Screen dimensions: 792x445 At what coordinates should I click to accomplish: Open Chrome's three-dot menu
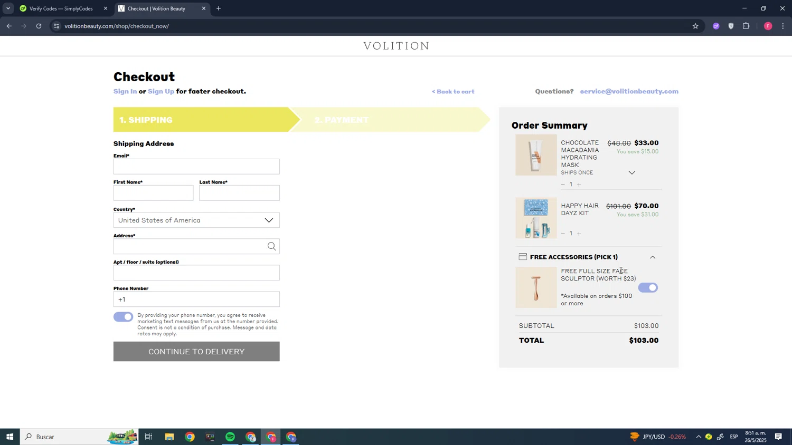coord(783,26)
